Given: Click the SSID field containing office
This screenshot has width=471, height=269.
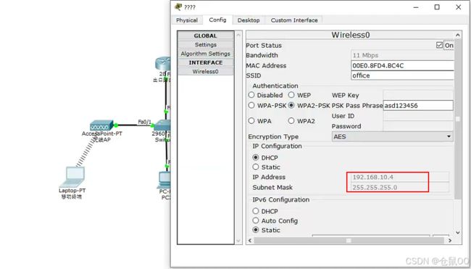Looking at the screenshot, I should 402,75.
